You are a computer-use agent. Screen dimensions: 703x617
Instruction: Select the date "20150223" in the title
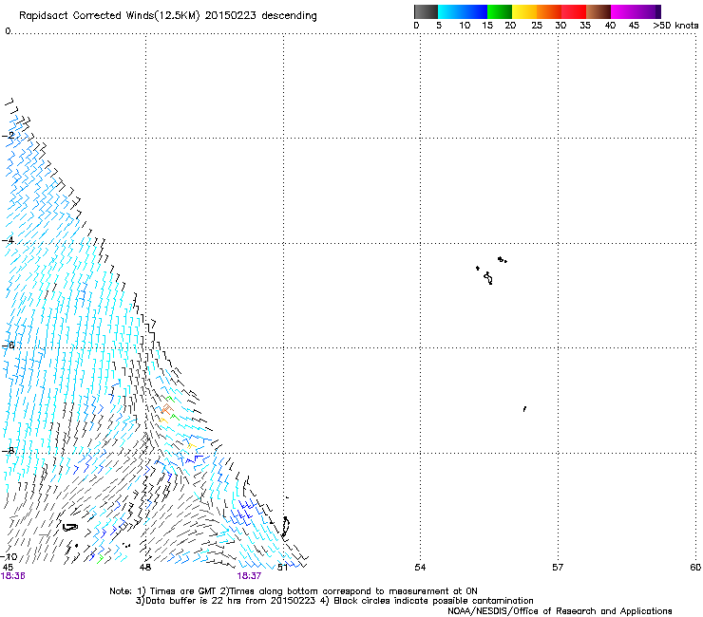(231, 16)
